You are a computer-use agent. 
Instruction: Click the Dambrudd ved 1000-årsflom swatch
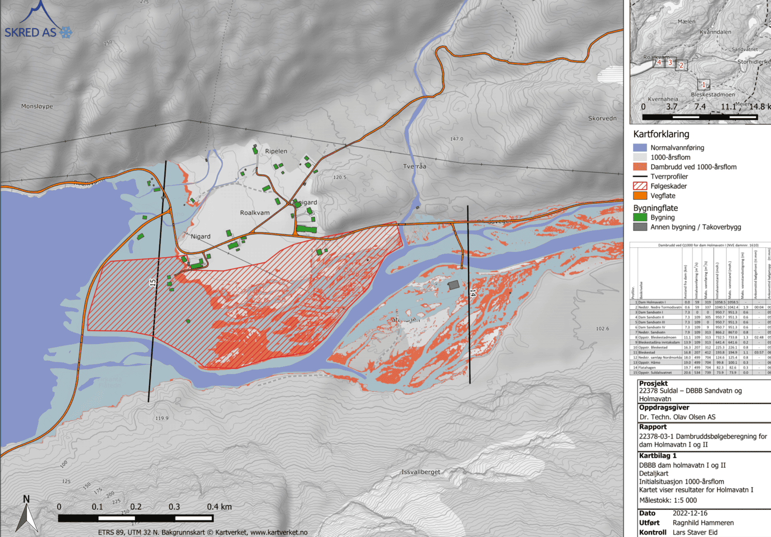[x=640, y=167]
